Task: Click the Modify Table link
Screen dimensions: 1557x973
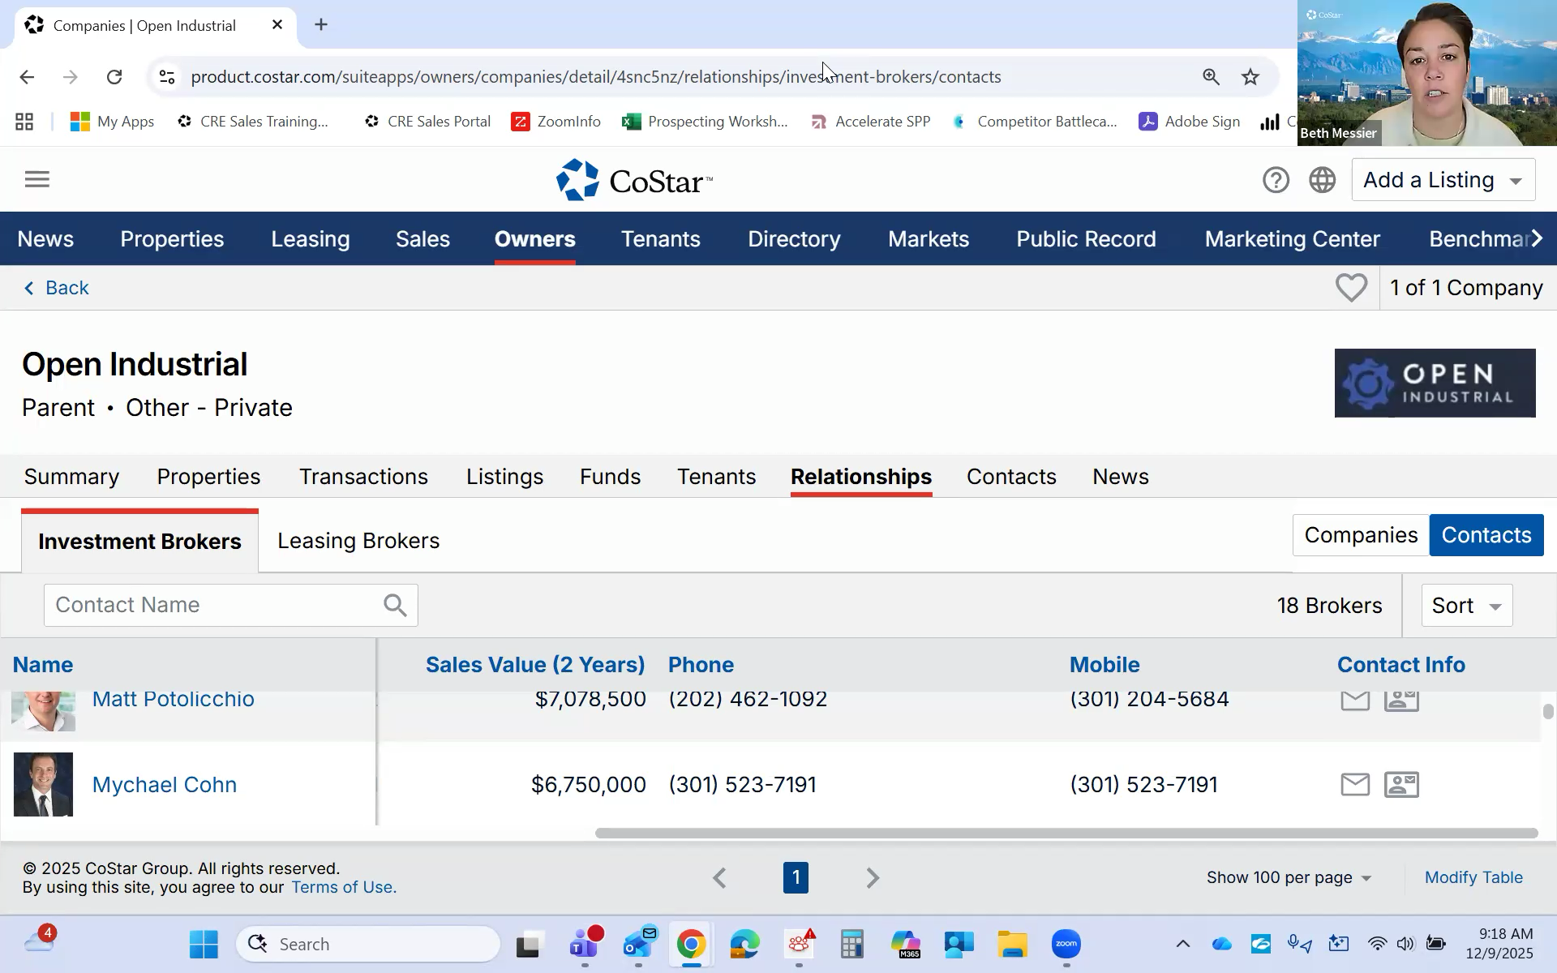Action: (1473, 878)
